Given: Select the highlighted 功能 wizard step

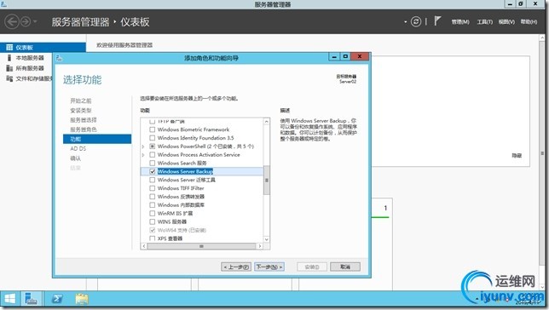Looking at the screenshot, I should point(97,140).
